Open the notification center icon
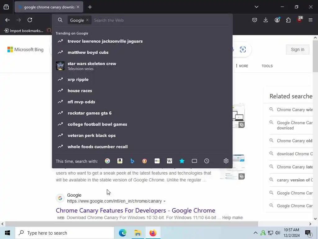 point(308,233)
